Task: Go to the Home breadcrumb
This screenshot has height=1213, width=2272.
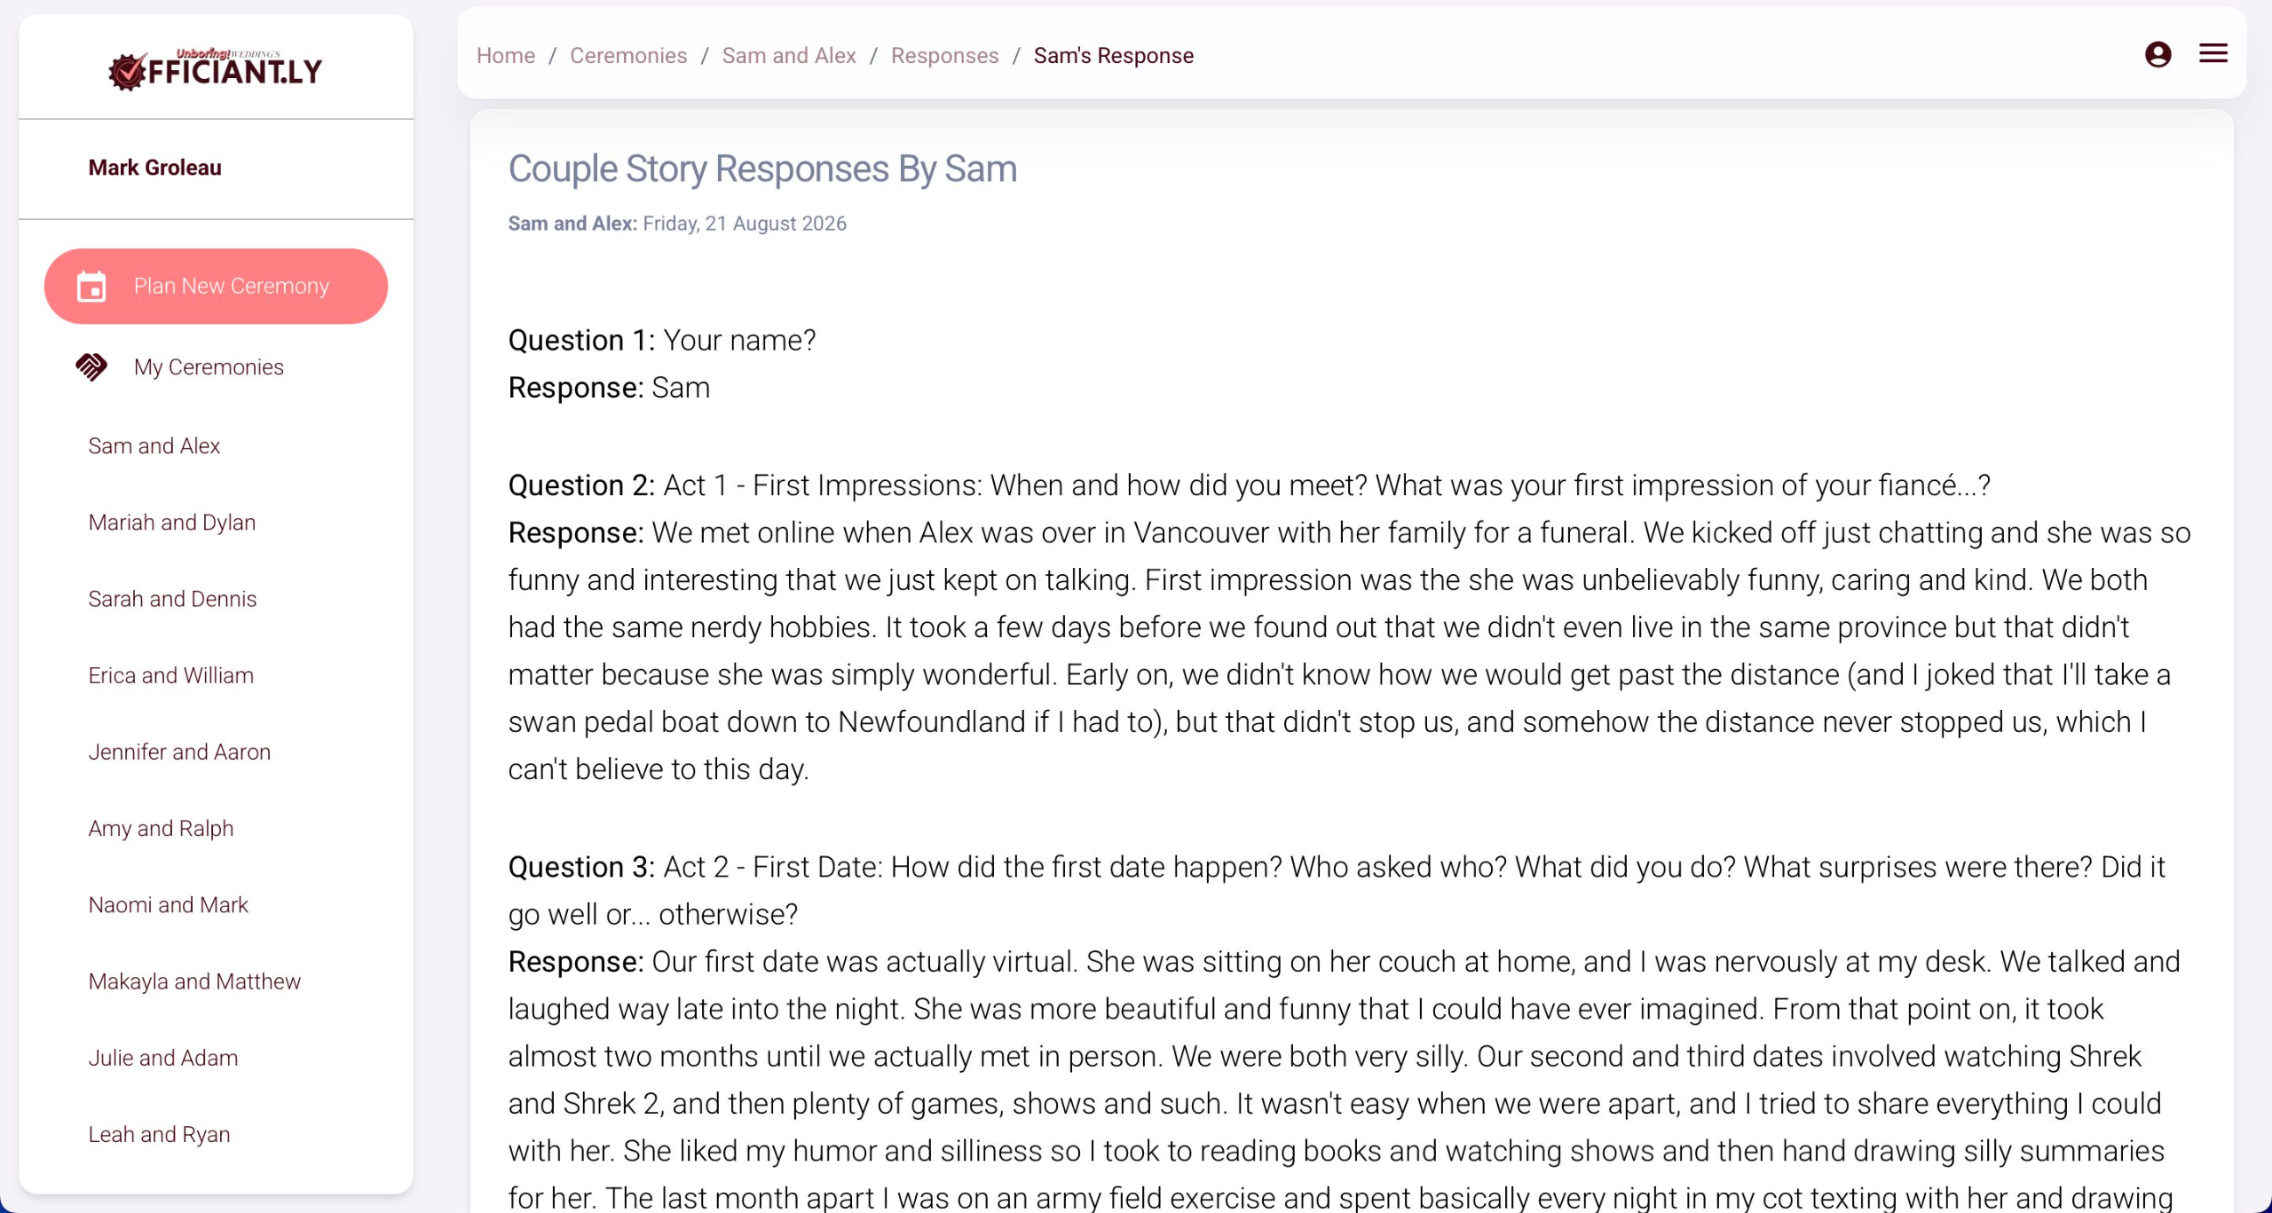Action: 505,55
